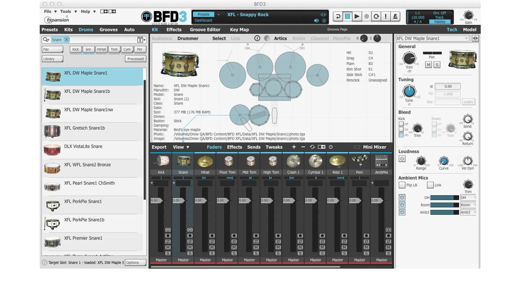
Task: Click the mixer refresh sync icon
Action: tap(313, 147)
